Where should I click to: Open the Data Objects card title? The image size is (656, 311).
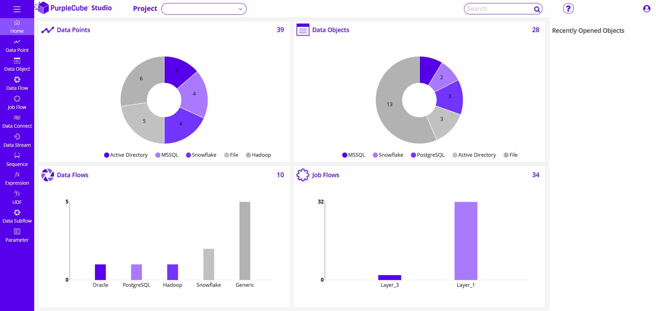[x=331, y=30]
